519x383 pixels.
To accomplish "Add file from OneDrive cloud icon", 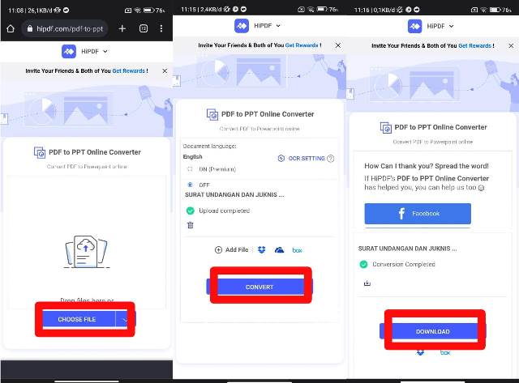I will pos(279,250).
